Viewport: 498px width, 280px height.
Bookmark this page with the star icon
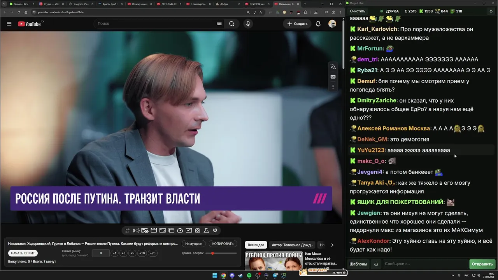(x=261, y=12)
